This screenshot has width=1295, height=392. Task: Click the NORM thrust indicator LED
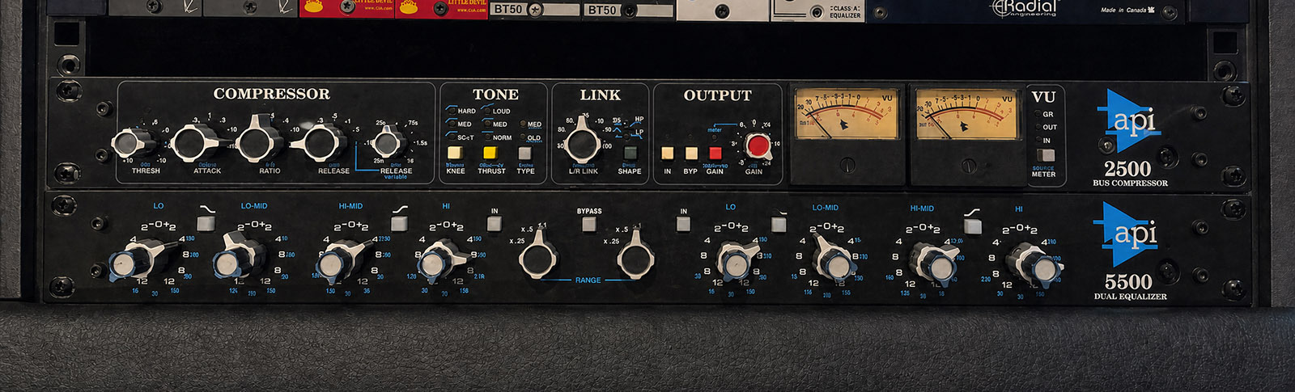[x=488, y=137]
